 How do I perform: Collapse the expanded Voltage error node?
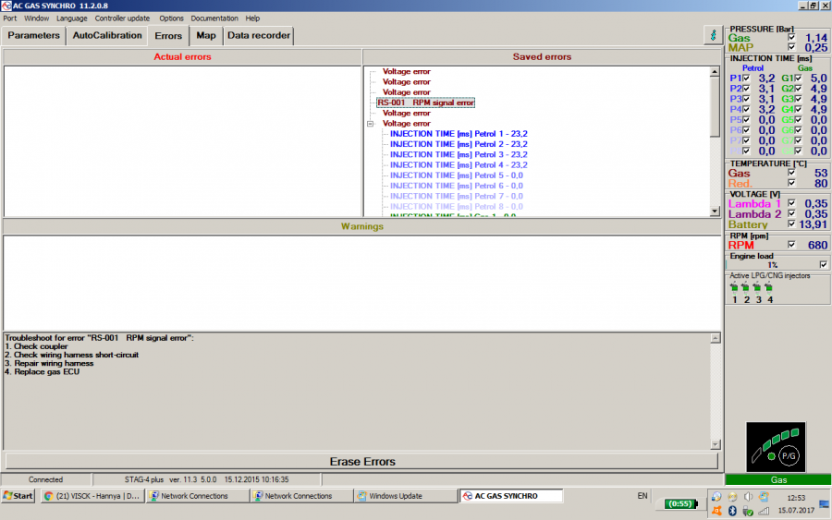pyautogui.click(x=370, y=124)
